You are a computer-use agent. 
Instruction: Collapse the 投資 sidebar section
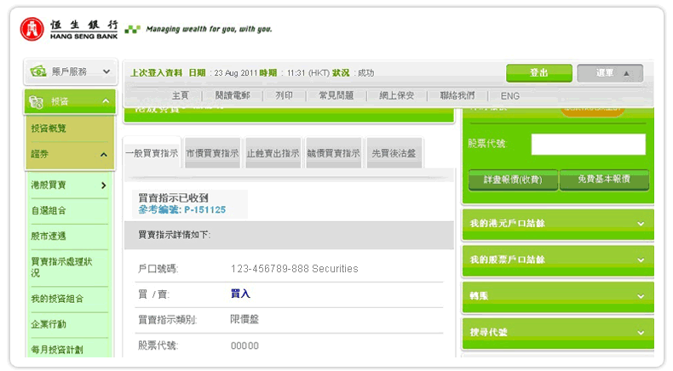[106, 102]
